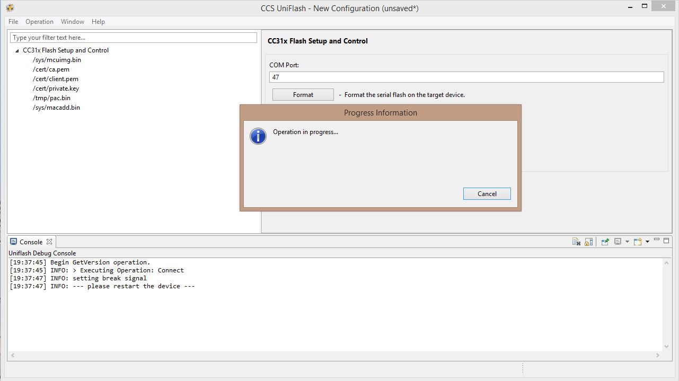The height and width of the screenshot is (381, 679).
Task: Select /cert/client.pem in the tree
Action: [56, 79]
